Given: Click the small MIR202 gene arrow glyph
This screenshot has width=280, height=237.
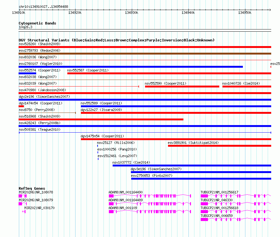Looking at the screenshot, I should coord(24,212).
